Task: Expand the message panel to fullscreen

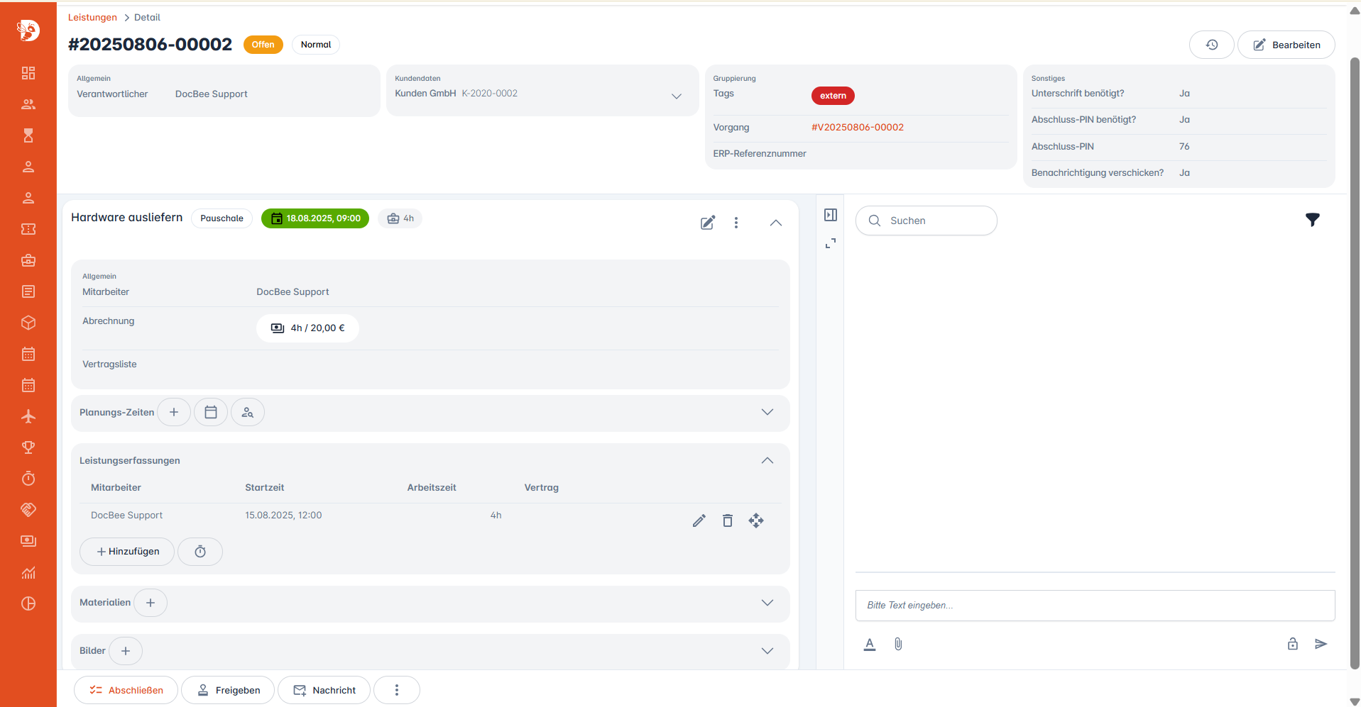Action: coord(831,243)
